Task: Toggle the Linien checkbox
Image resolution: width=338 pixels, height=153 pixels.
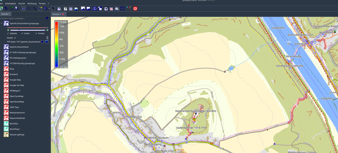Action: (x=25, y=34)
